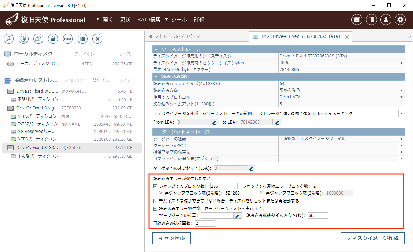Collapse the ソースストレージ section
The height and width of the screenshot is (252, 413).
click(156, 49)
